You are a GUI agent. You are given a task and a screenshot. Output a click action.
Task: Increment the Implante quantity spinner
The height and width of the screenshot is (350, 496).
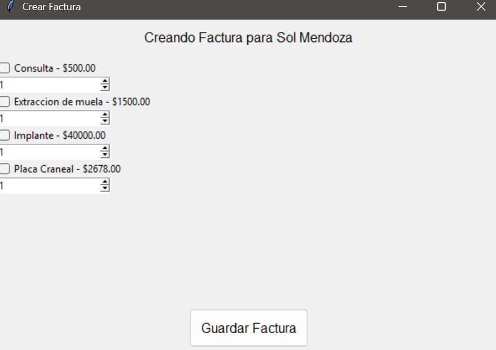(105, 149)
